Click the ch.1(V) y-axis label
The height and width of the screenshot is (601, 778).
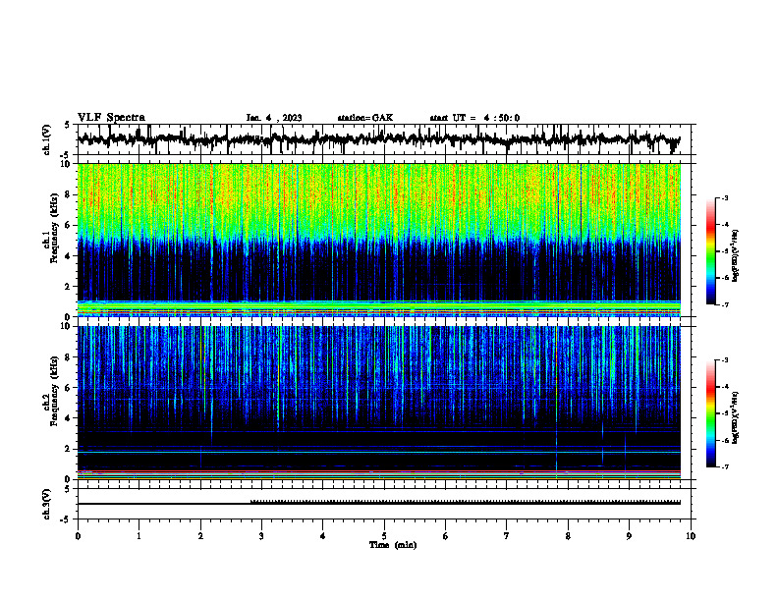[47, 139]
